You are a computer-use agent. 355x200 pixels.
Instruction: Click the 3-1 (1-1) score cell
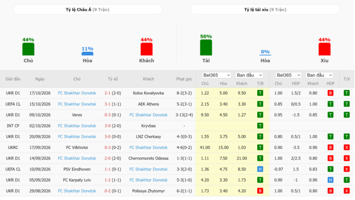click(113, 104)
